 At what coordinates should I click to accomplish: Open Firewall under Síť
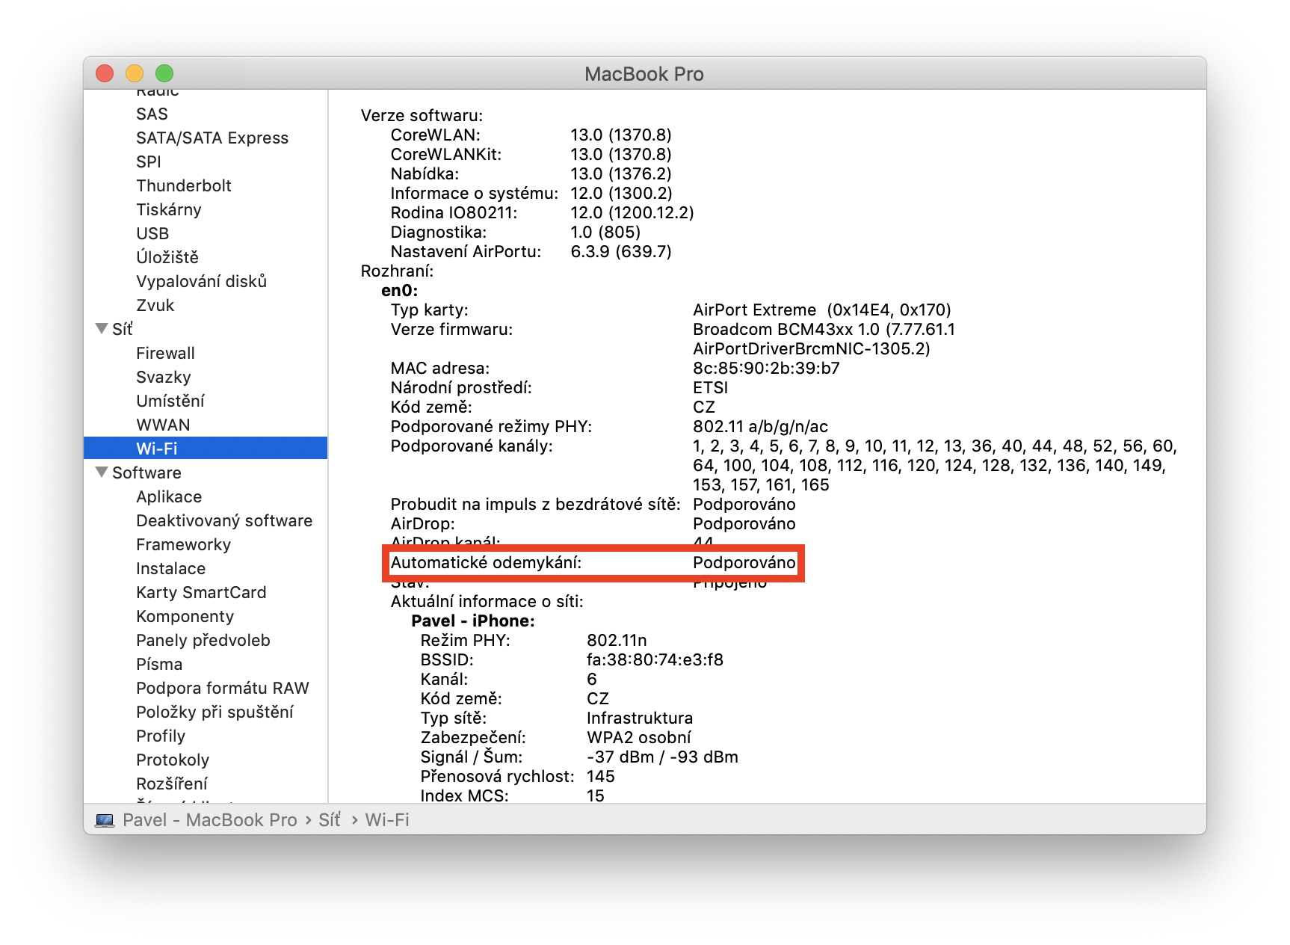tap(165, 353)
